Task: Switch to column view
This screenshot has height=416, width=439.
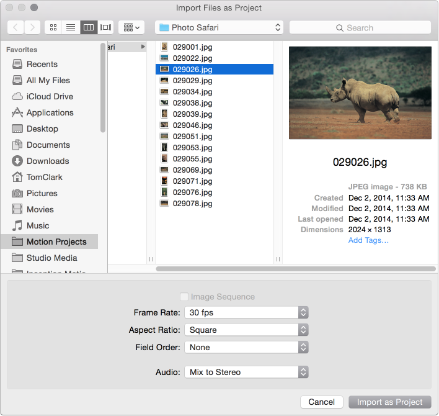Action: 89,27
